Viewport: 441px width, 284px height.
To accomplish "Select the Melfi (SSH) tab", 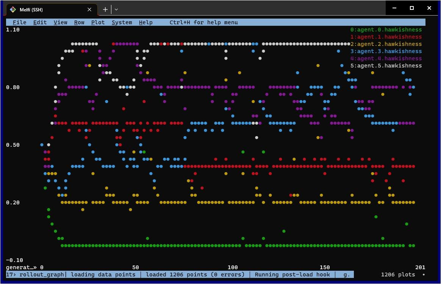I will (52, 9).
